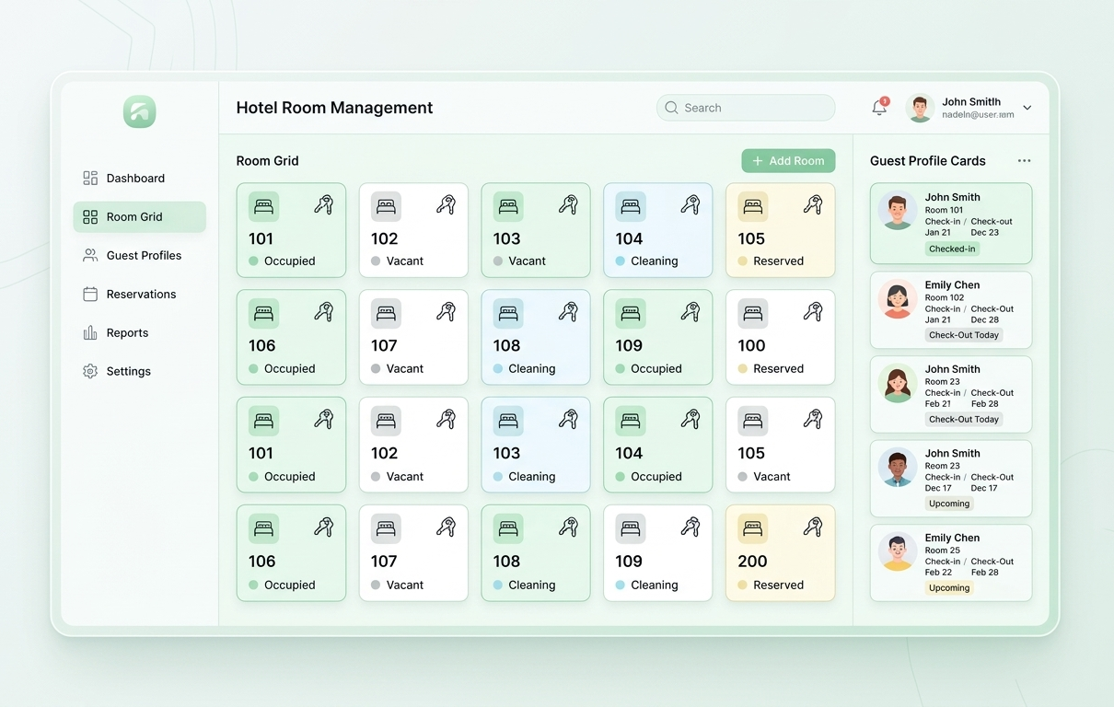
Task: Click the Reports bar chart icon
Action: click(90, 333)
